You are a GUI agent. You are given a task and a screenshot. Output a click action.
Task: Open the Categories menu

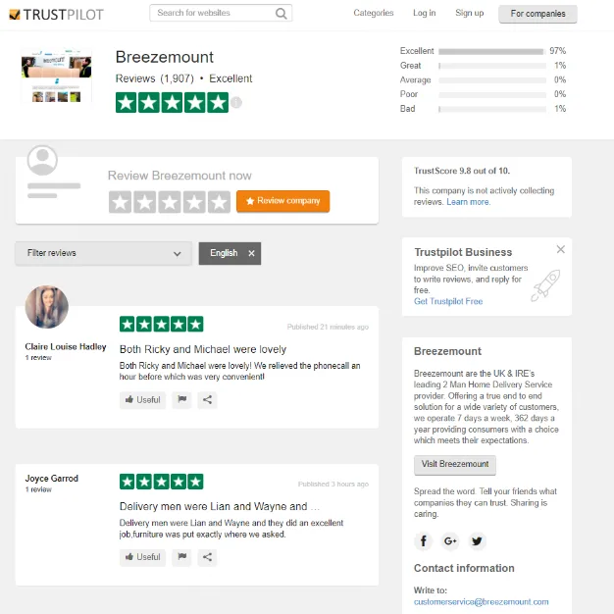click(373, 13)
